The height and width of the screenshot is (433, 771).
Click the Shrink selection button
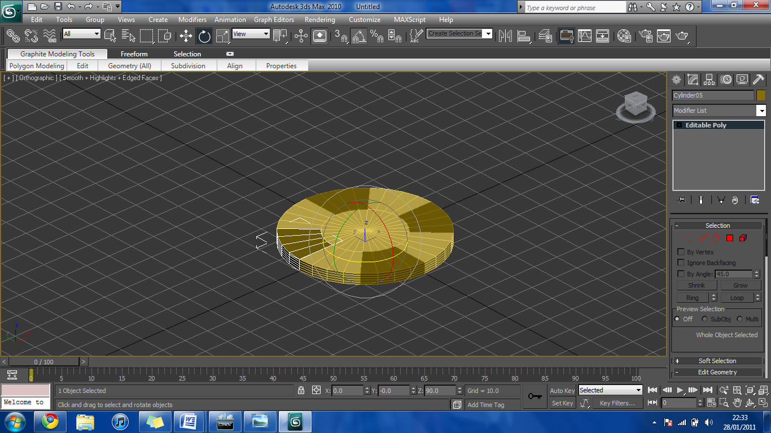coord(696,285)
